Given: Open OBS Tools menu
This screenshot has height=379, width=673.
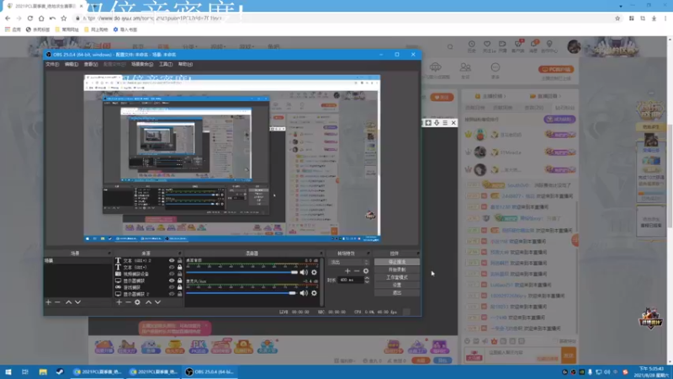Looking at the screenshot, I should (x=166, y=64).
